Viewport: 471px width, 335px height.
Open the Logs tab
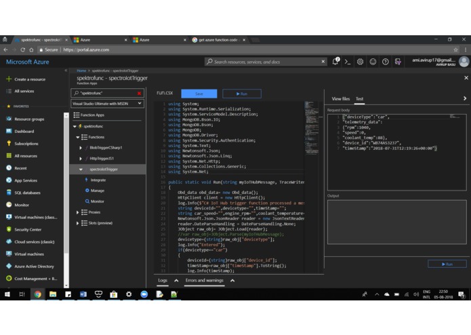coord(163,280)
